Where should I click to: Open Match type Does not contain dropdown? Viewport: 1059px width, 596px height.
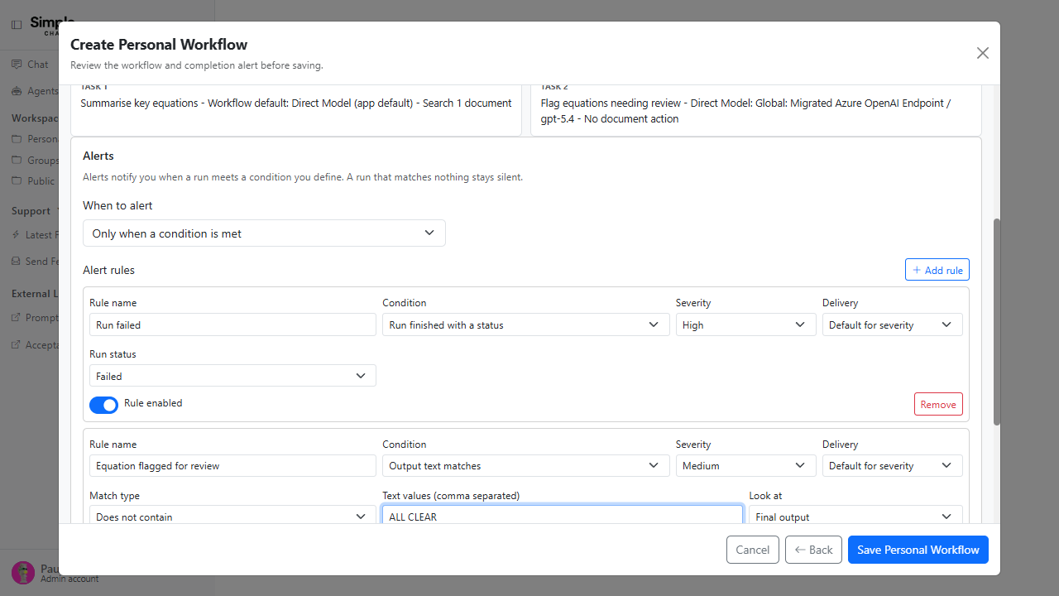[232, 515]
